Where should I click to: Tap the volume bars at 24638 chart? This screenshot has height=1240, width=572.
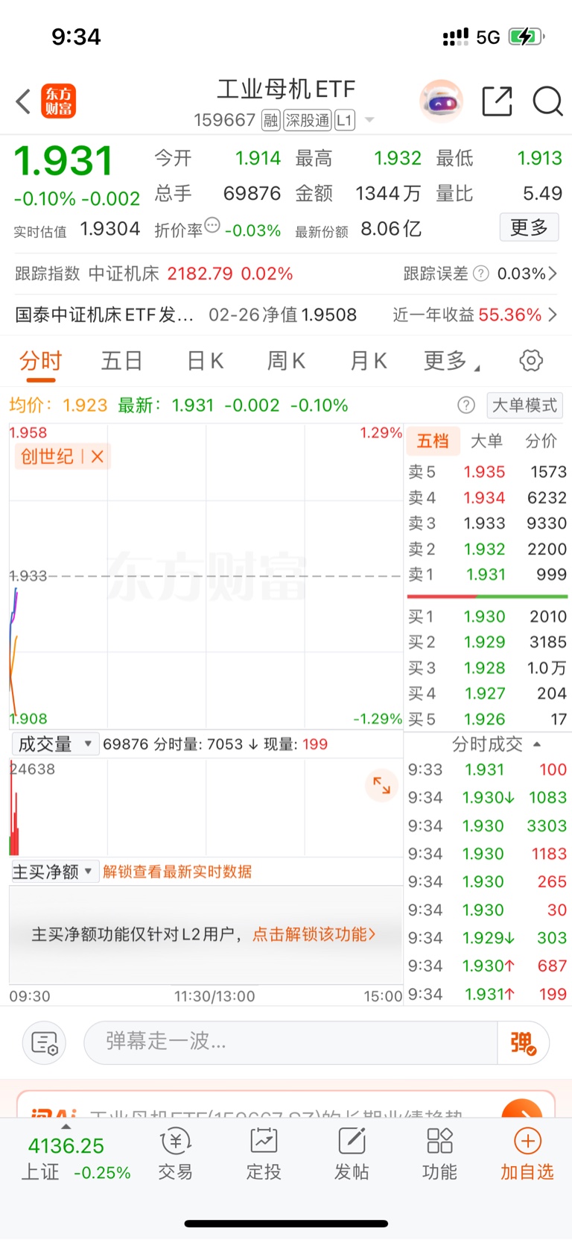(206, 807)
